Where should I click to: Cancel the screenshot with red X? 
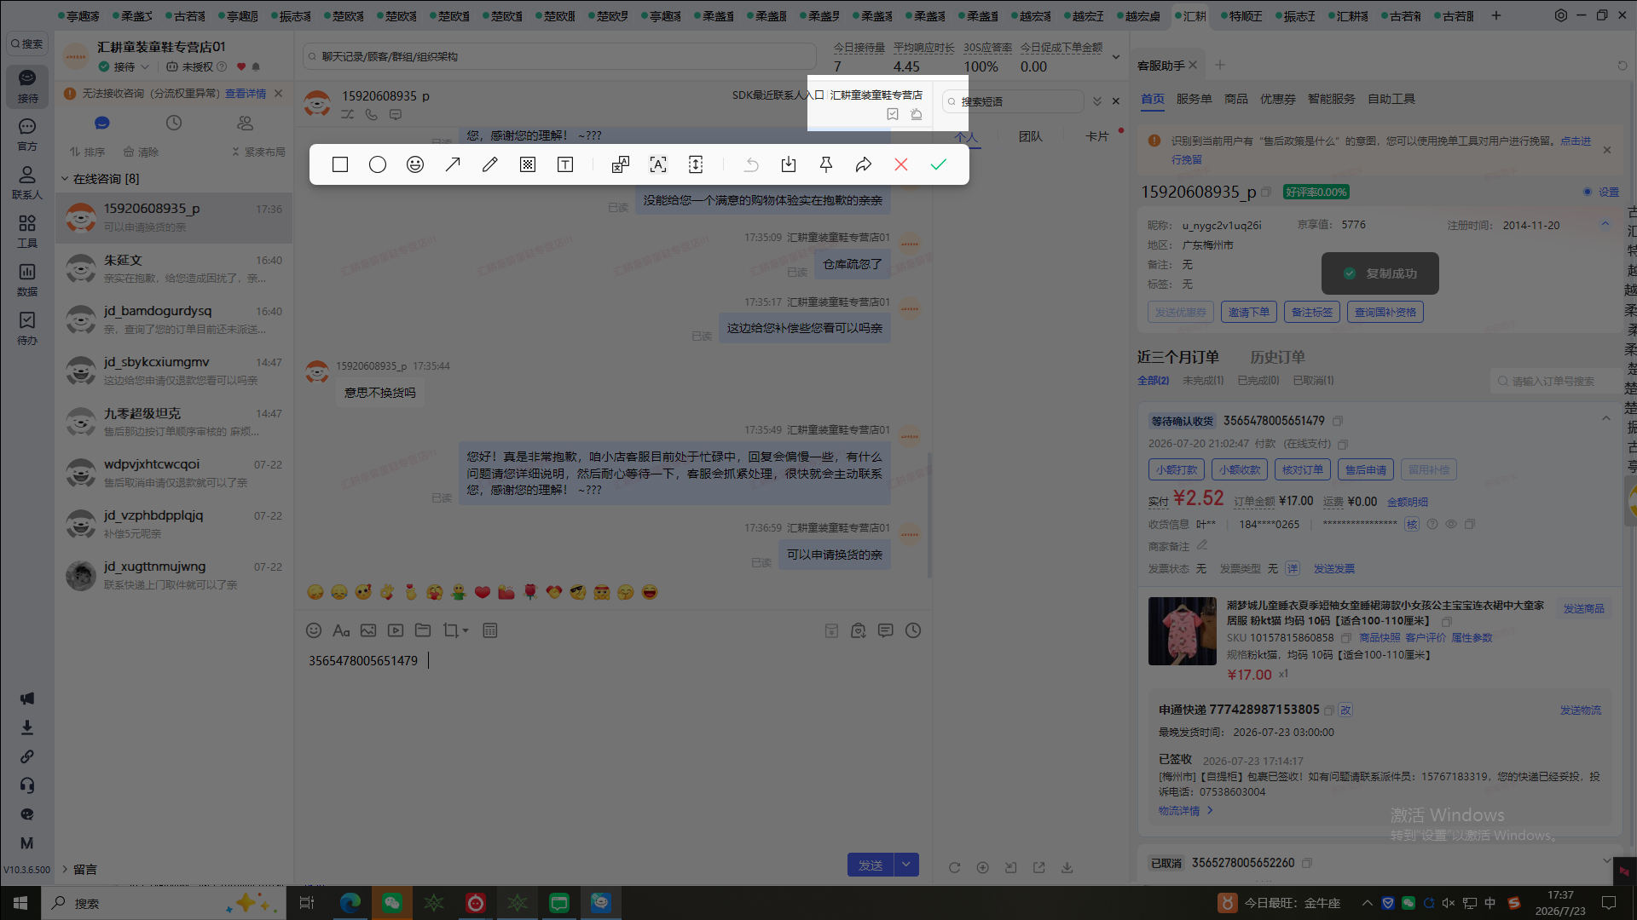pos(901,164)
